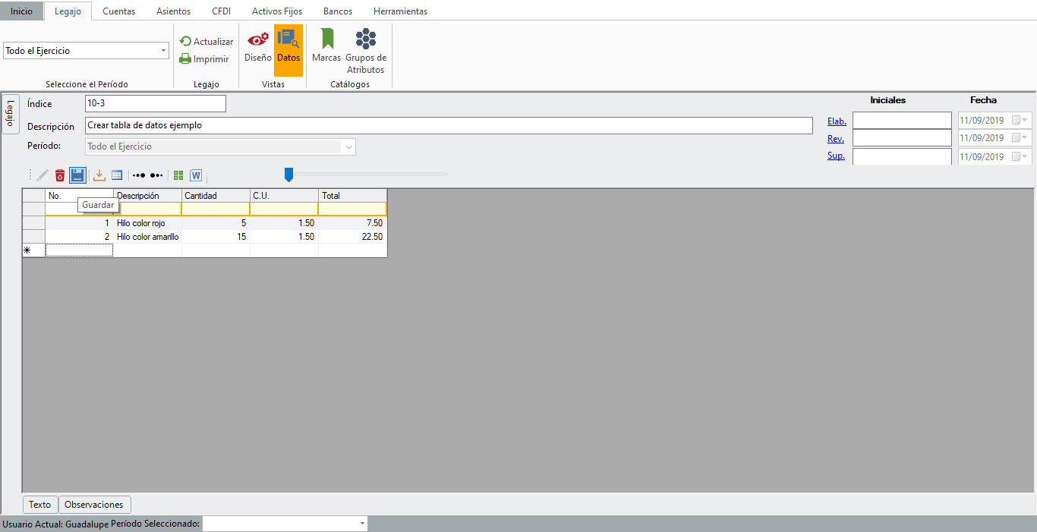This screenshot has width=1037, height=532.
Task: Click the Word export icon
Action: click(196, 175)
